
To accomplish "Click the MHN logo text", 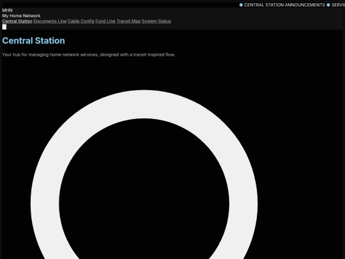I will 7,10.
